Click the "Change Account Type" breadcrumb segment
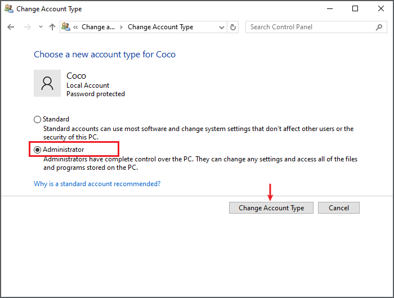394x298 pixels. click(x=160, y=27)
